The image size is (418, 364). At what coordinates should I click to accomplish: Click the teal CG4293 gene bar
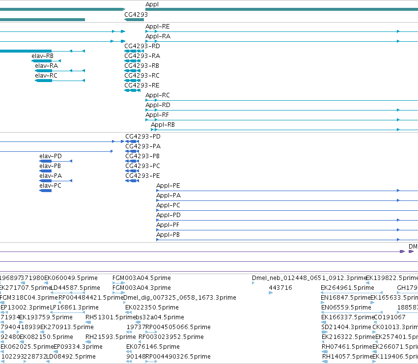coord(134,20)
